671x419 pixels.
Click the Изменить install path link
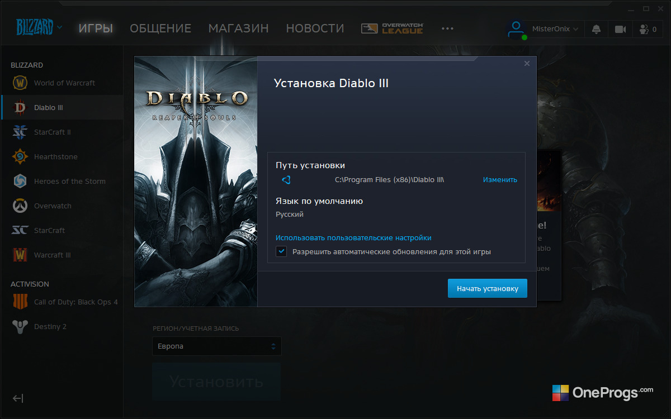pos(500,180)
